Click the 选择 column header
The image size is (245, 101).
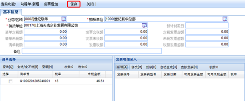coord(9,74)
